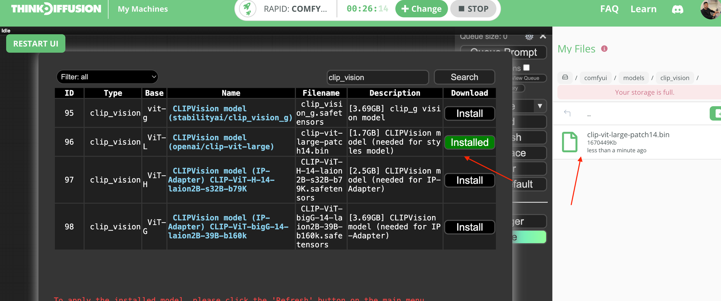Install the clip_vision_g model, ID 95

469,113
